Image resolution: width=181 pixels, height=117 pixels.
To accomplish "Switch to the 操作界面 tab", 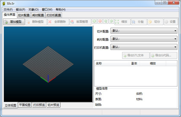I will (10, 15).
